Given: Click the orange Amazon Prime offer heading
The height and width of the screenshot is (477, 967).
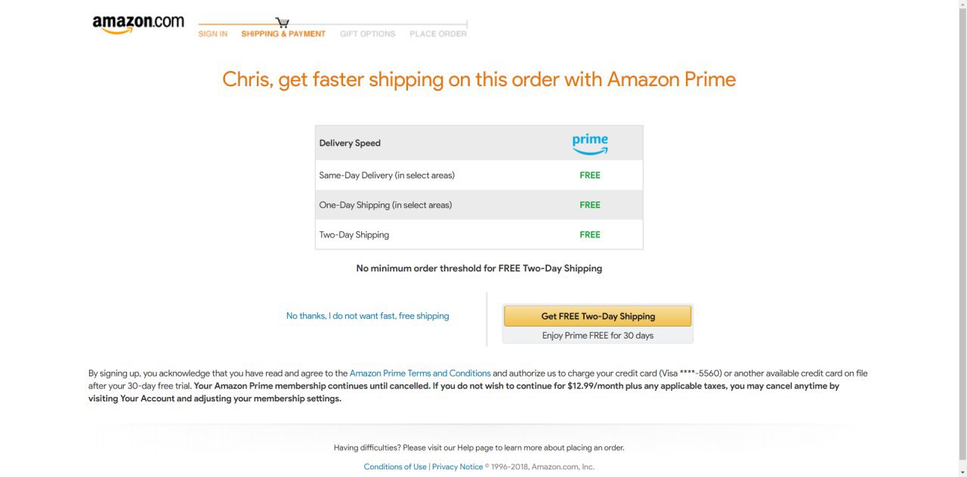Looking at the screenshot, I should [x=479, y=79].
